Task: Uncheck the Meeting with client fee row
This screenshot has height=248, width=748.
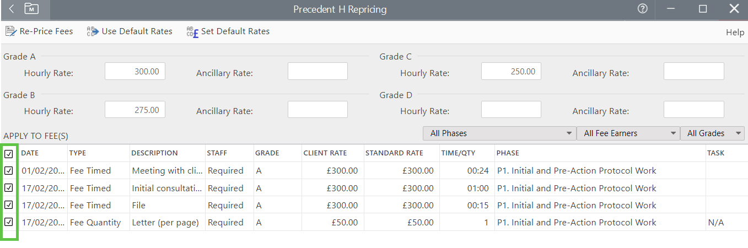Action: 9,171
